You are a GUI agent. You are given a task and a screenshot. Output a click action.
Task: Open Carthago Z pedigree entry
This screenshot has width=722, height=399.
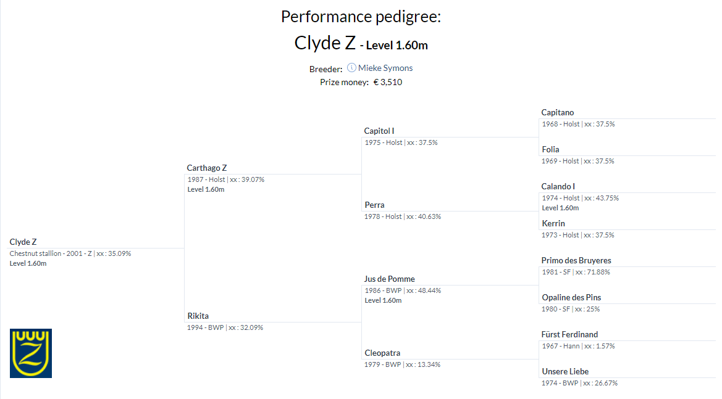207,168
